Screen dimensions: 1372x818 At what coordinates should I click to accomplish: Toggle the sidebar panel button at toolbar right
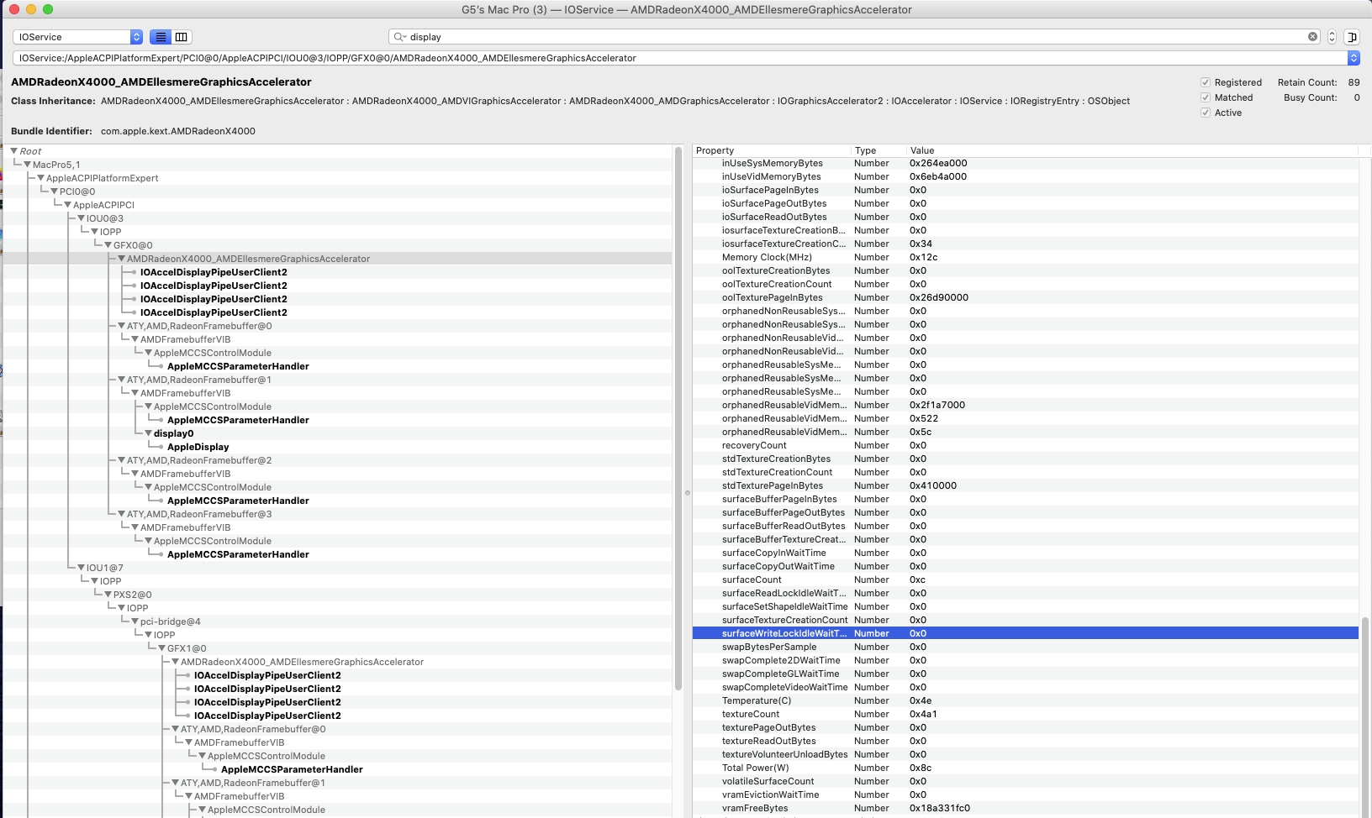1352,37
